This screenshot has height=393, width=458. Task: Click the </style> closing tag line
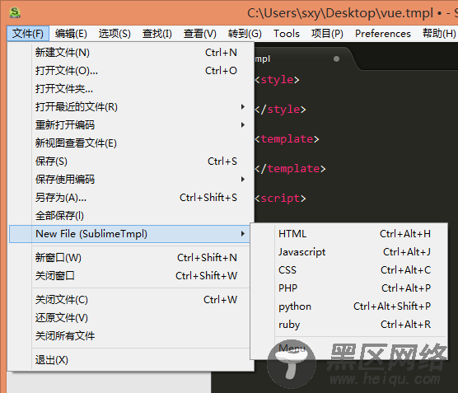point(280,110)
